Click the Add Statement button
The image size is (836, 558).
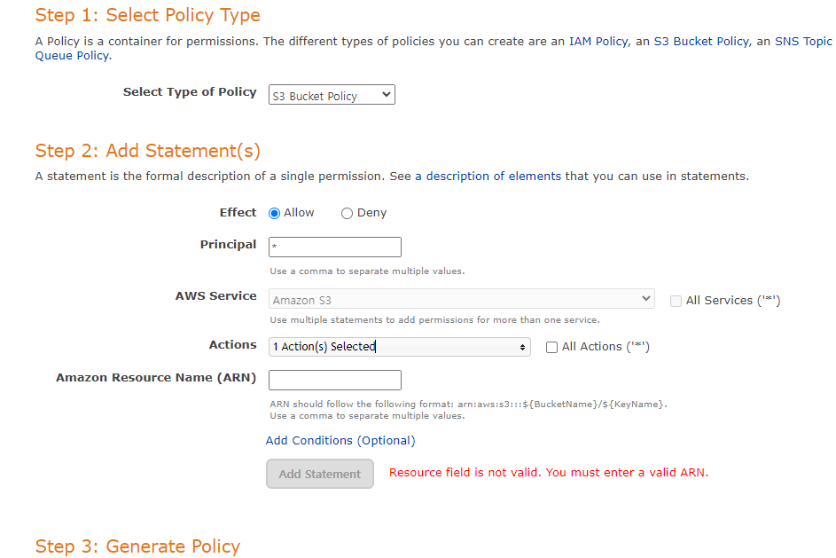click(x=320, y=474)
